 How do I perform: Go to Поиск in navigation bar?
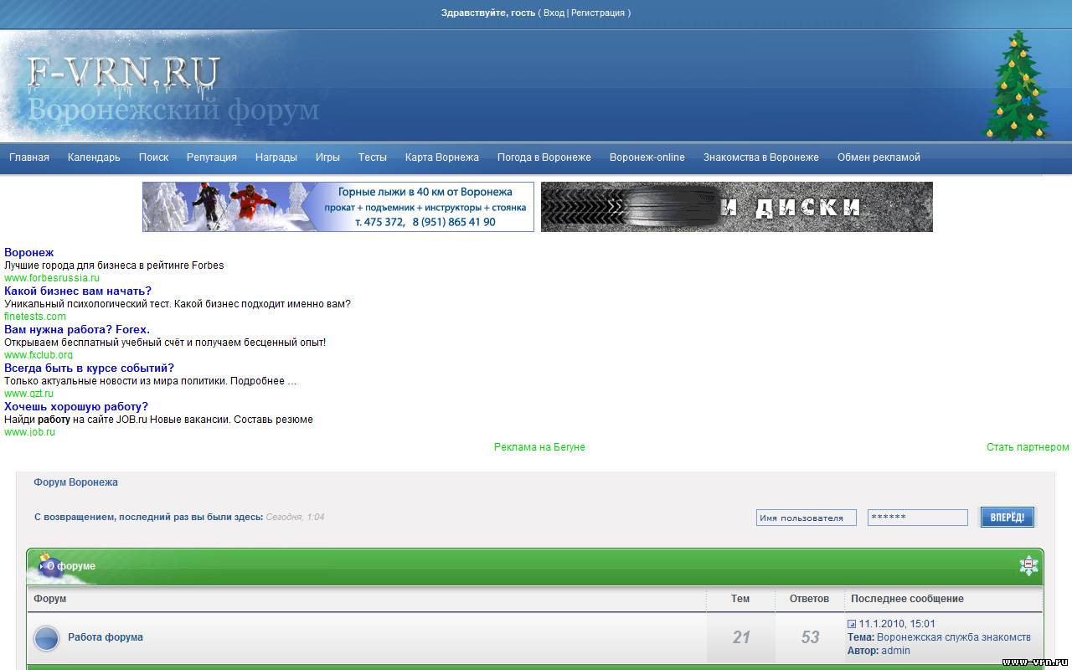tap(153, 157)
